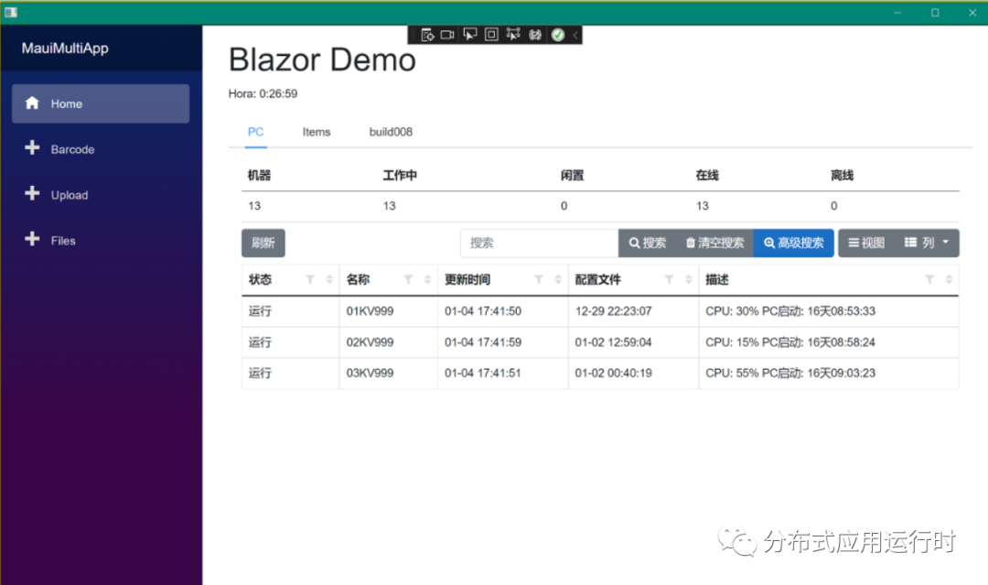This screenshot has height=585, width=988.
Task: Click the MauiMultiApp brand title
Action: pyautogui.click(x=65, y=48)
